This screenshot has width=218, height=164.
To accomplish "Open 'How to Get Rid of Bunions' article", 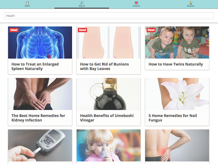I will click(104, 67).
